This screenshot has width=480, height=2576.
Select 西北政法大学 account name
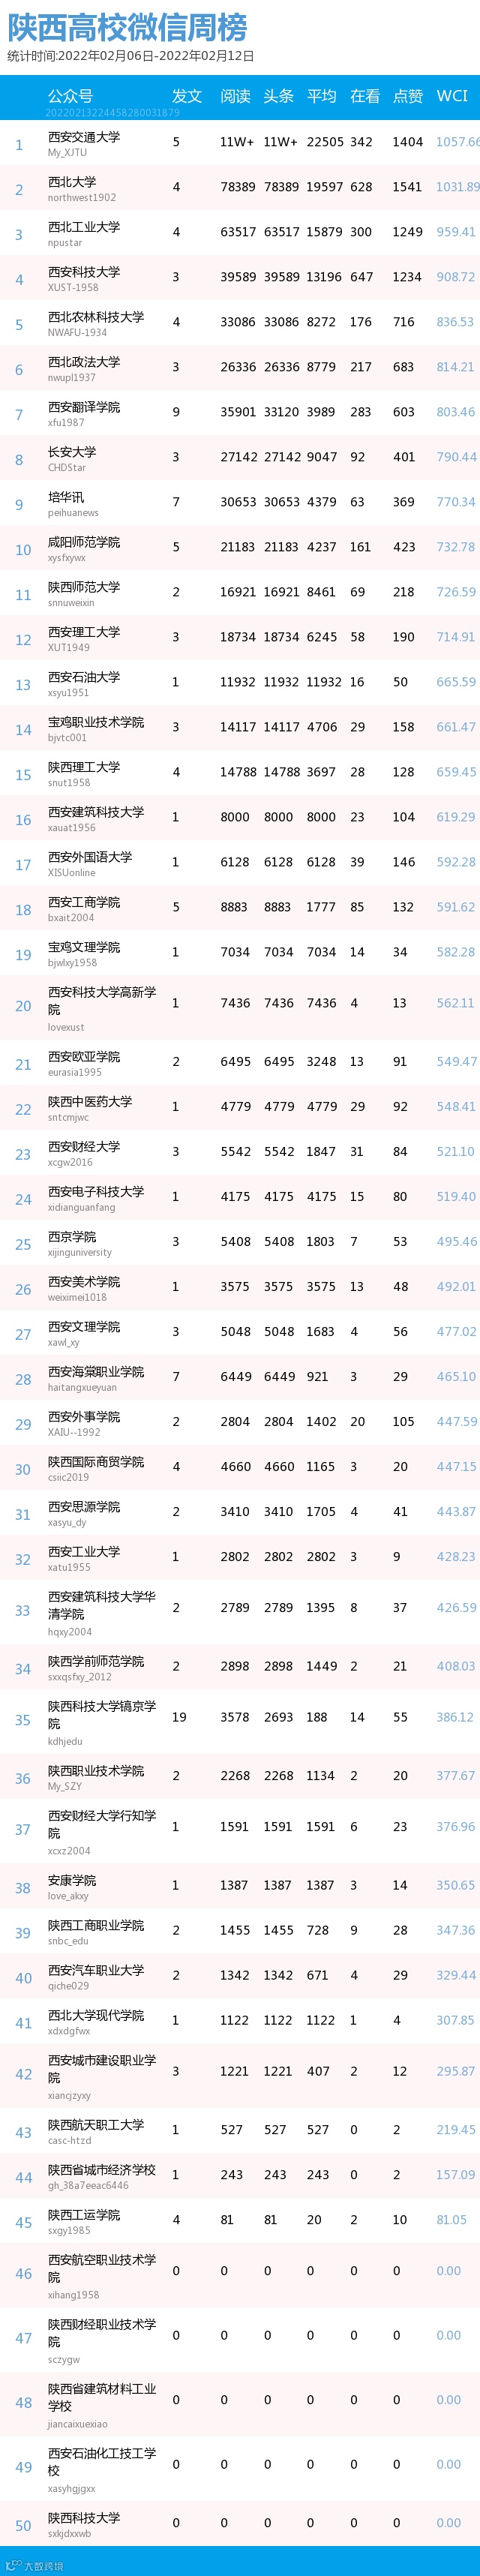coord(84,362)
